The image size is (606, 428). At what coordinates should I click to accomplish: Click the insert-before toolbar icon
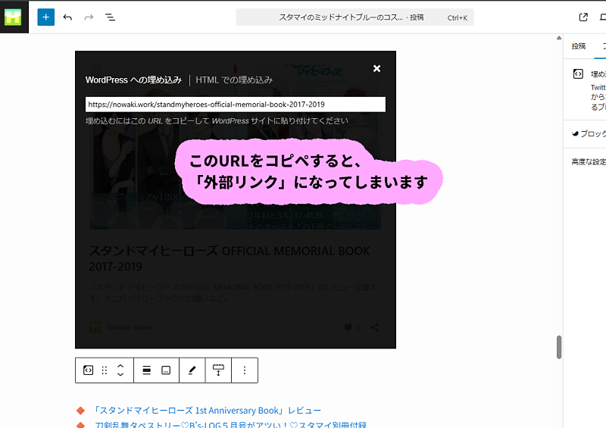point(218,370)
